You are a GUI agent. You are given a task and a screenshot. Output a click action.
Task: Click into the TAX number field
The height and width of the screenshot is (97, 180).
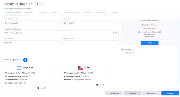pyautogui.click(x=91, y=23)
